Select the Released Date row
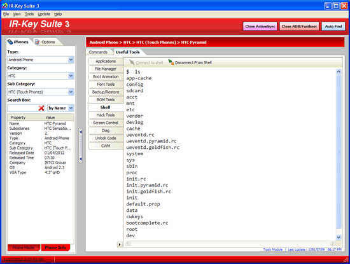 pos(41,153)
